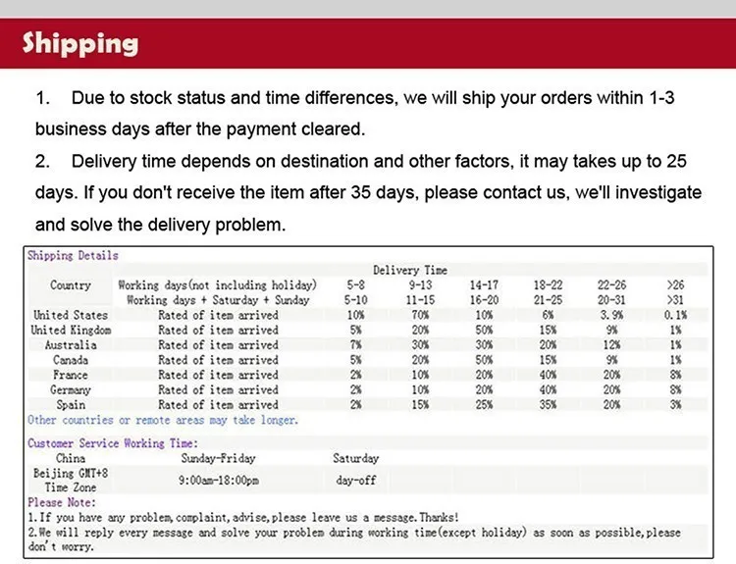Click the Delivery Time column header
The image size is (736, 564).
[410, 270]
